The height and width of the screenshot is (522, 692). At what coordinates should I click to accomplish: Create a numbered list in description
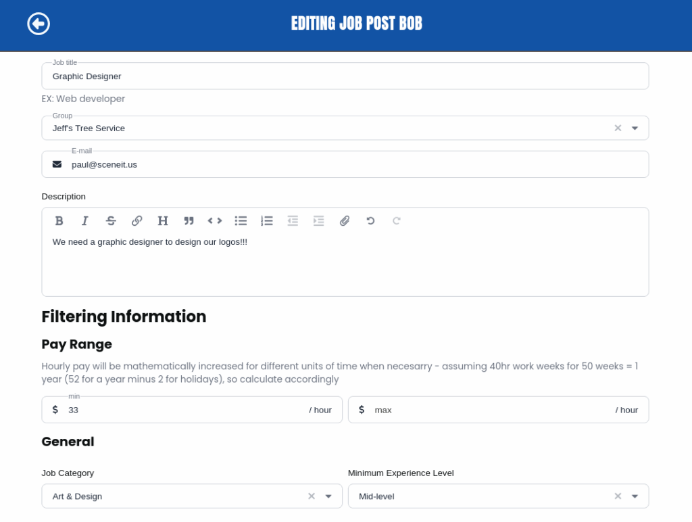267,220
